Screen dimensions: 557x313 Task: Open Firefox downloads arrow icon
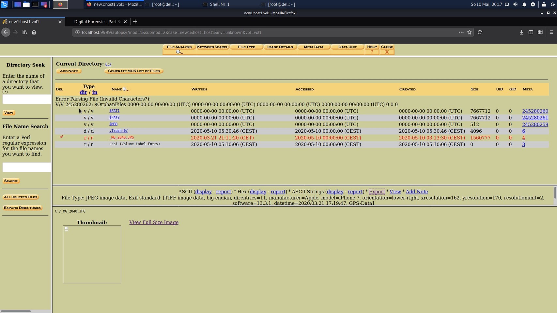coord(521,32)
